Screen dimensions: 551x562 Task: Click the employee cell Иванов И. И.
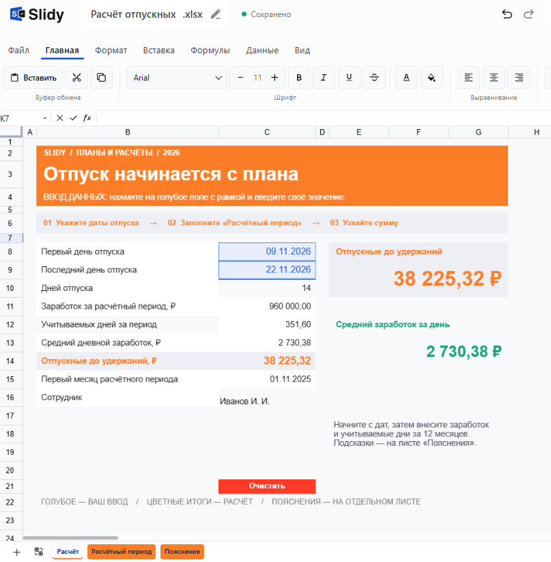(x=267, y=397)
